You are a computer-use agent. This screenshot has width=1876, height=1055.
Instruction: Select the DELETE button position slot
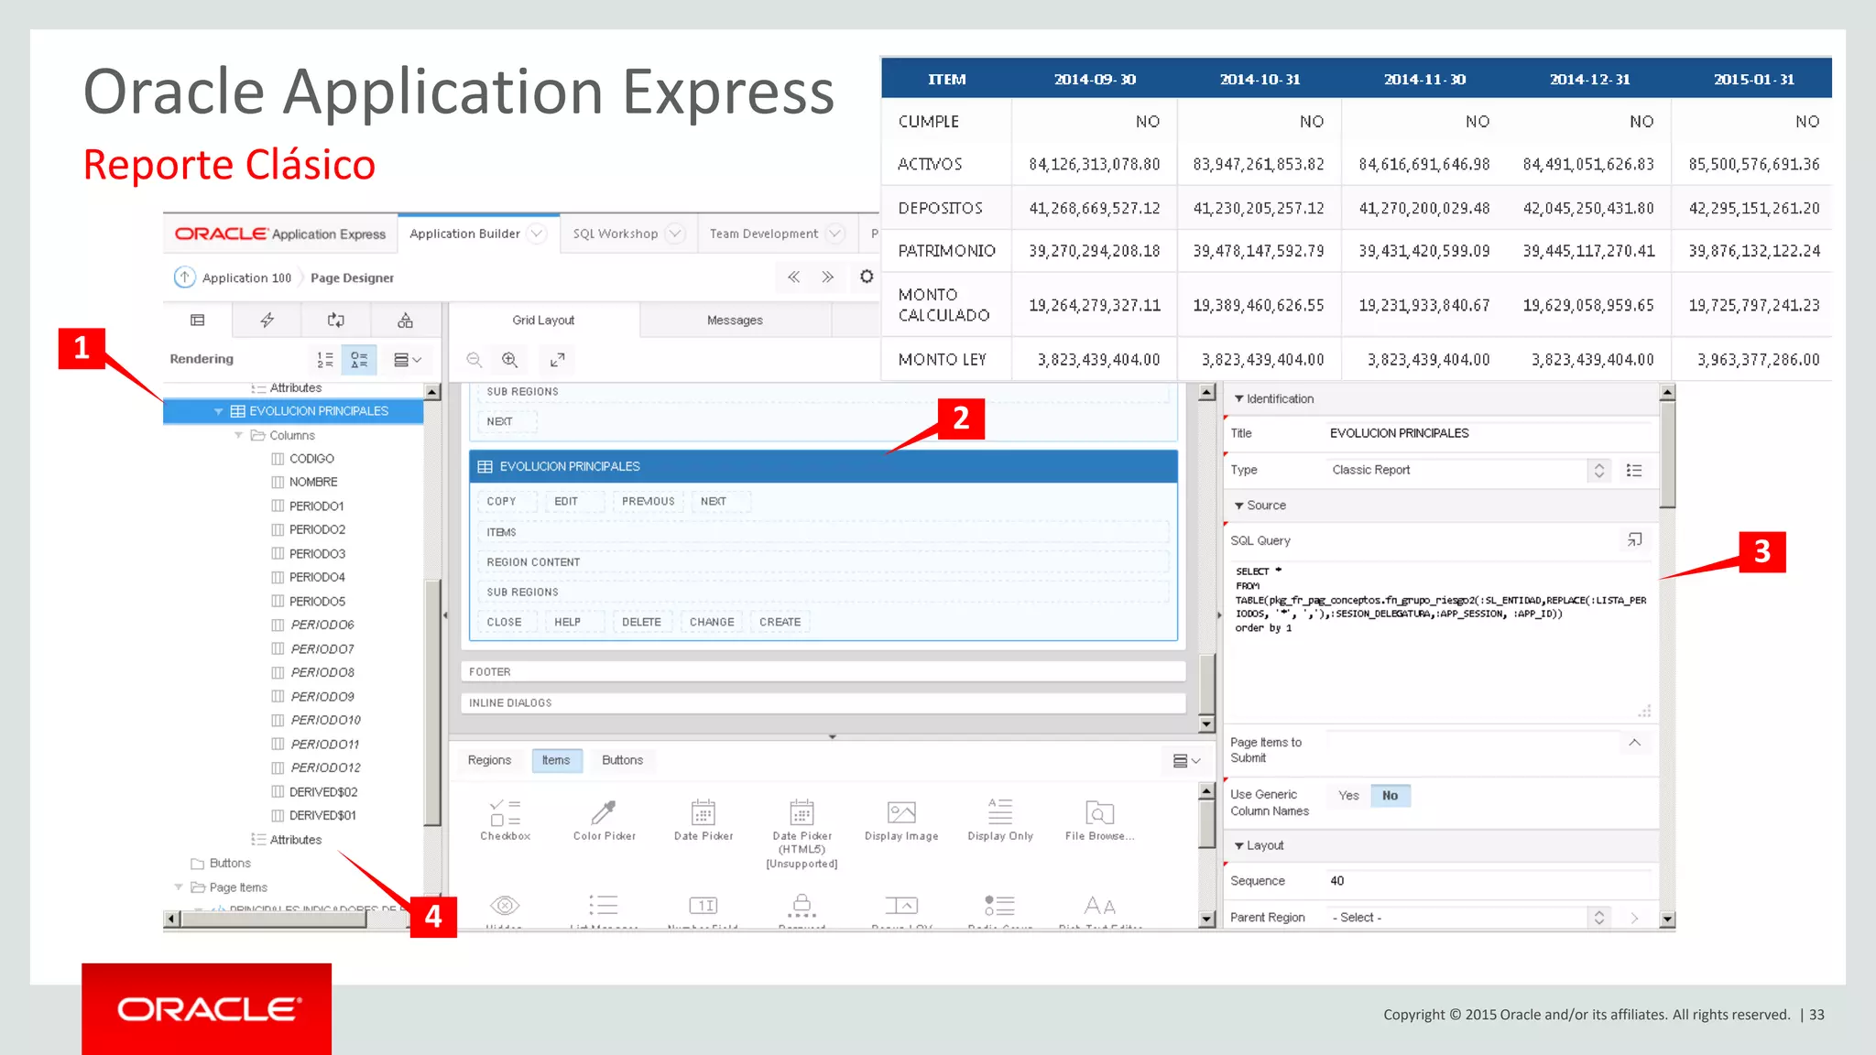pos(642,622)
